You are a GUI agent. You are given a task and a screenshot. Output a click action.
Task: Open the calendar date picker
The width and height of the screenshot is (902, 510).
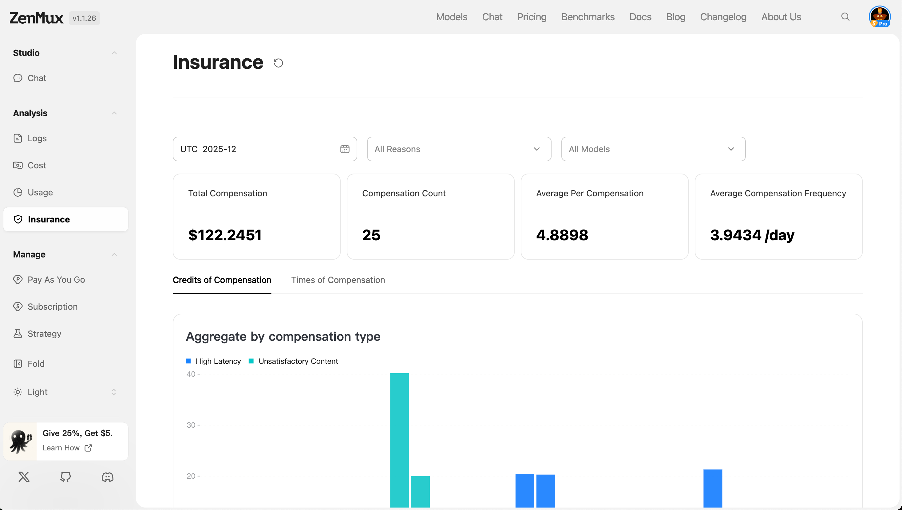click(345, 149)
